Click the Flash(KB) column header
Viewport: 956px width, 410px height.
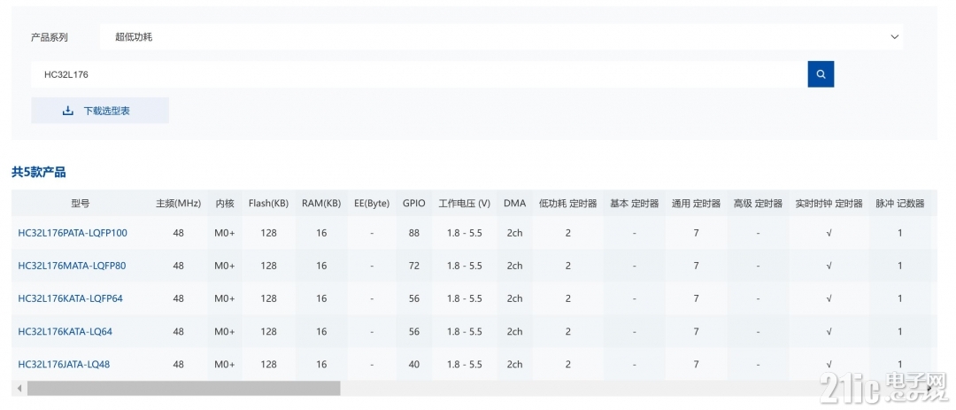268,204
